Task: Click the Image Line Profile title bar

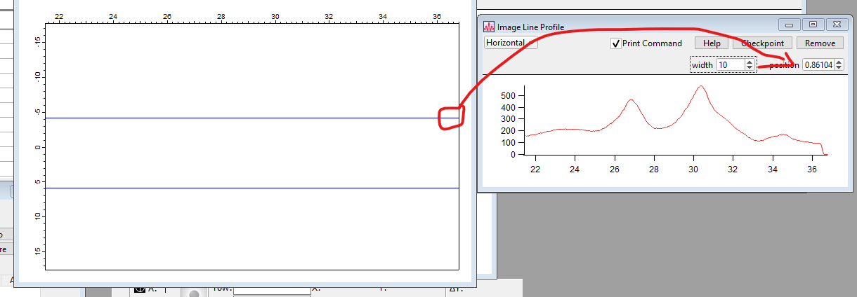Action: [632, 27]
